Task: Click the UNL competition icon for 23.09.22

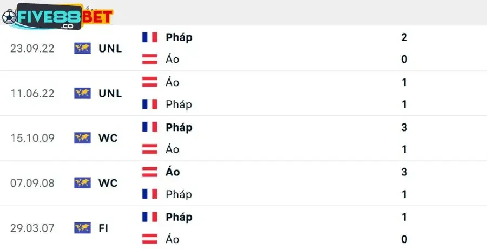Action: [82, 48]
